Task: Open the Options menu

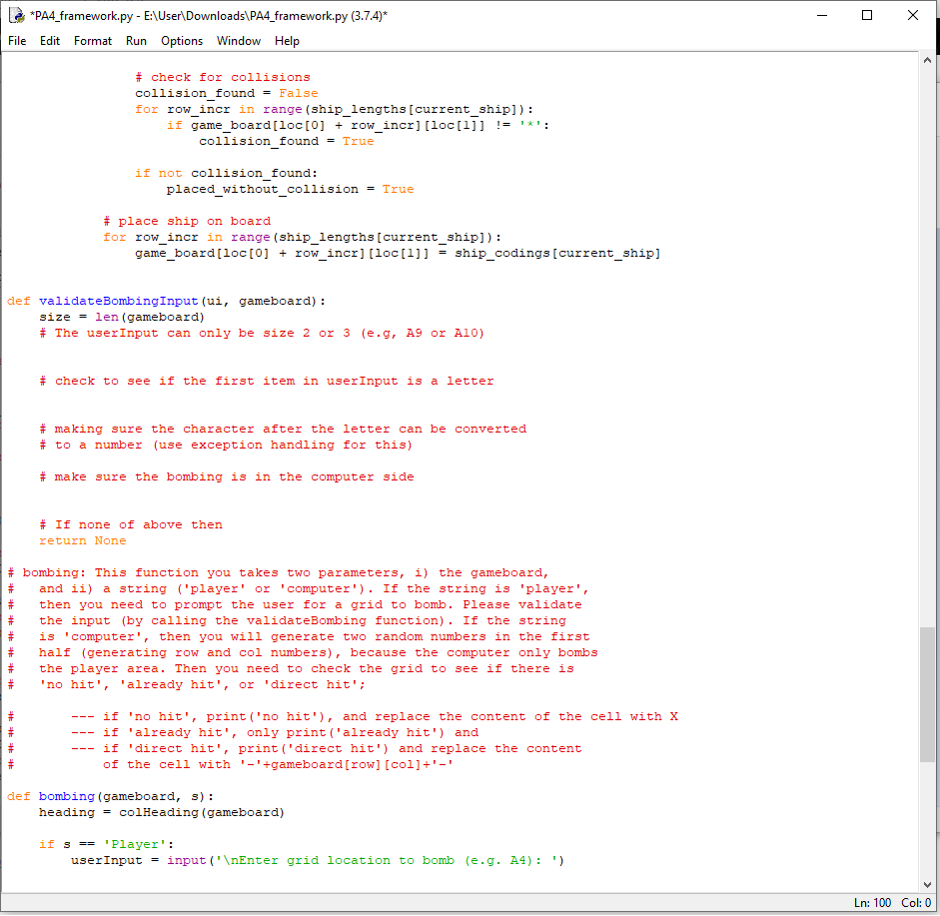Action: point(181,41)
